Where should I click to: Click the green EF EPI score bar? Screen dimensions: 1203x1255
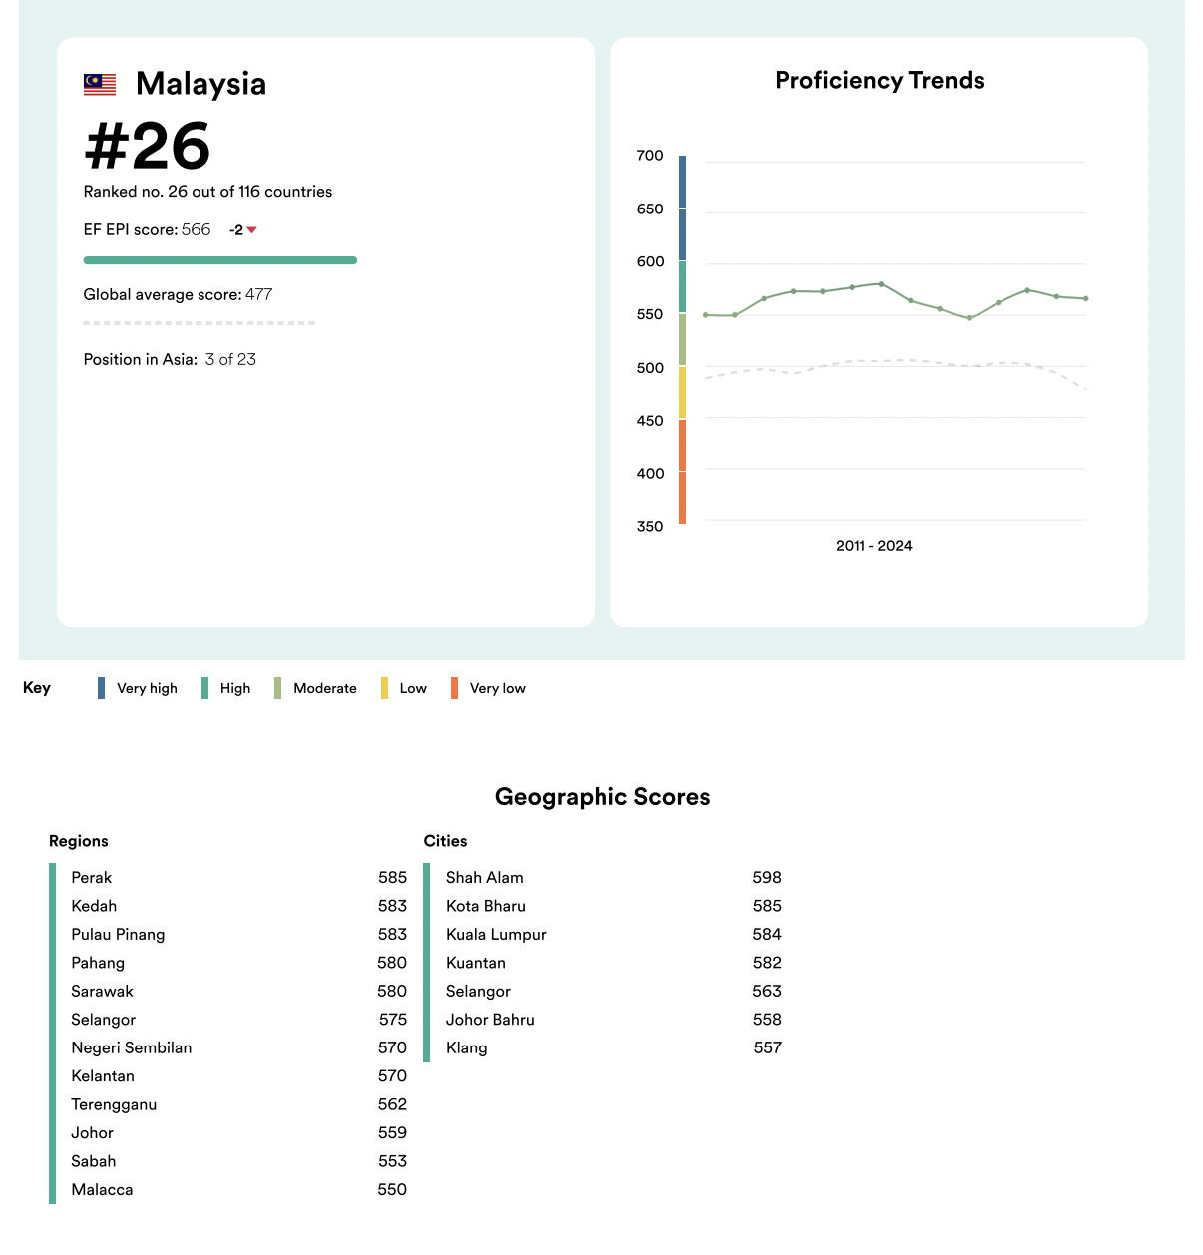click(219, 260)
